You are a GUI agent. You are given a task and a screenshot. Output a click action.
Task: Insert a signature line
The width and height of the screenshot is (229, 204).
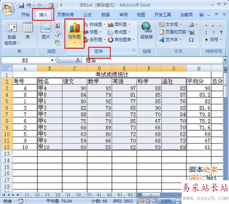pyautogui.click(x=193, y=25)
